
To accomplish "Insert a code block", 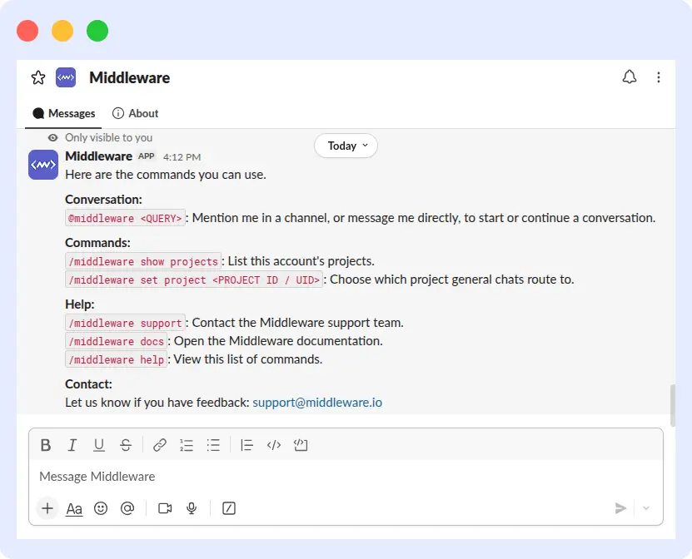I will pyautogui.click(x=301, y=445).
